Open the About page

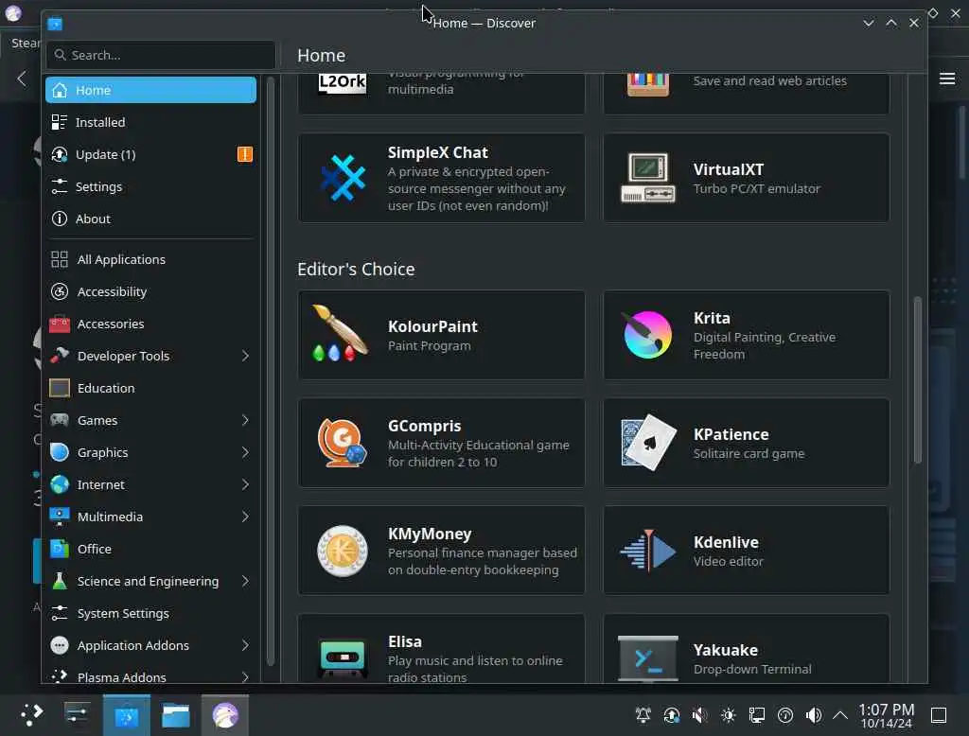150,219
